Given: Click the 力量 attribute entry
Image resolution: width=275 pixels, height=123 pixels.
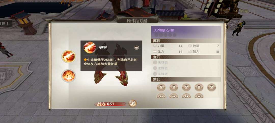Looking at the screenshot, I should tap(168, 46).
